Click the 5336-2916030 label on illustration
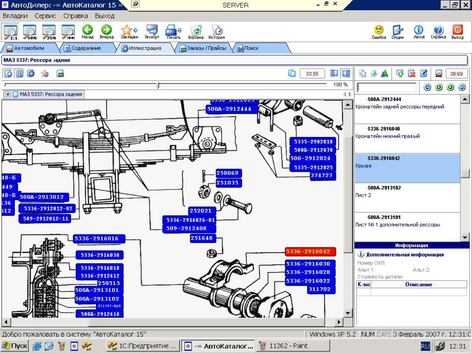This screenshot has height=354, width=472. (310, 264)
